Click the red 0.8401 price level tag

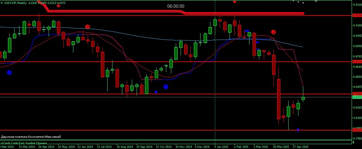tap(357, 94)
